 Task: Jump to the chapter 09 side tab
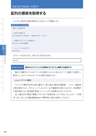pyautogui.click(x=2, y=69)
